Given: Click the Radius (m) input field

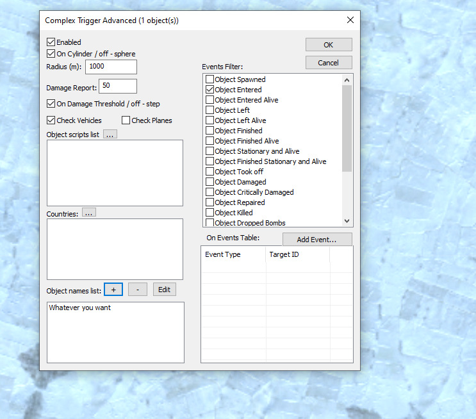Looking at the screenshot, I should (111, 67).
